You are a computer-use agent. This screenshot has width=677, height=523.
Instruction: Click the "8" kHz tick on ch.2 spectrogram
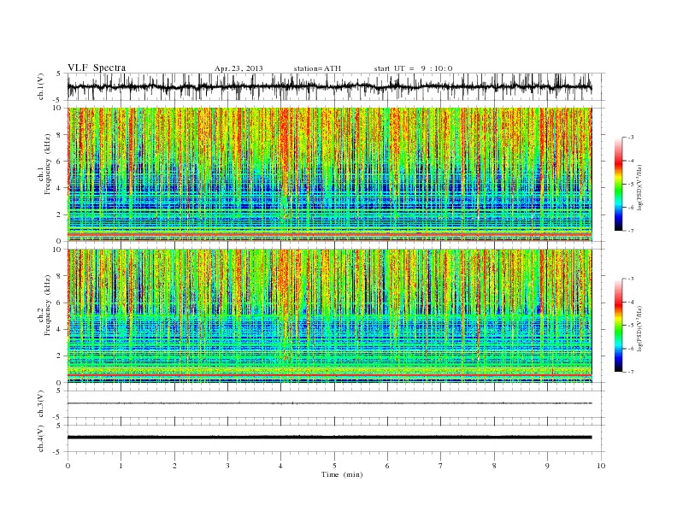pyautogui.click(x=60, y=276)
